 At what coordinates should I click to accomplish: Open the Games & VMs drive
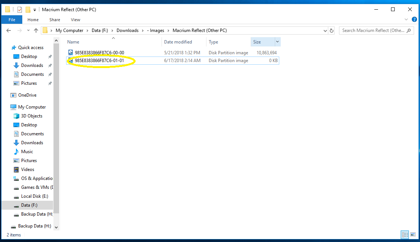[x=37, y=187]
